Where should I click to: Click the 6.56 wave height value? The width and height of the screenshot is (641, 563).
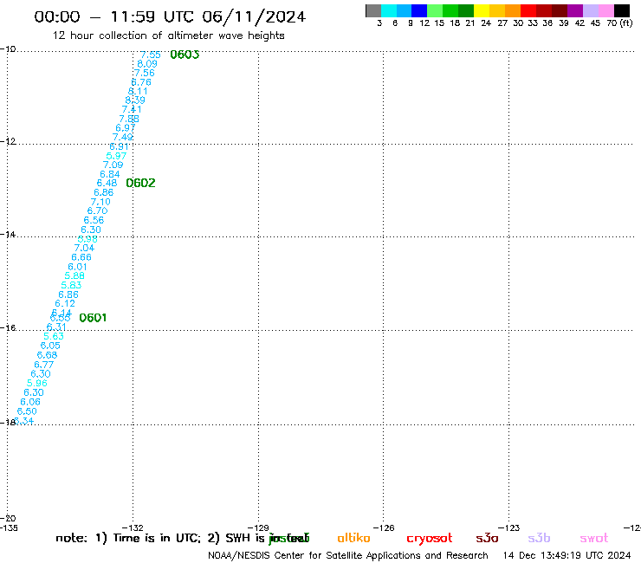pos(94,220)
